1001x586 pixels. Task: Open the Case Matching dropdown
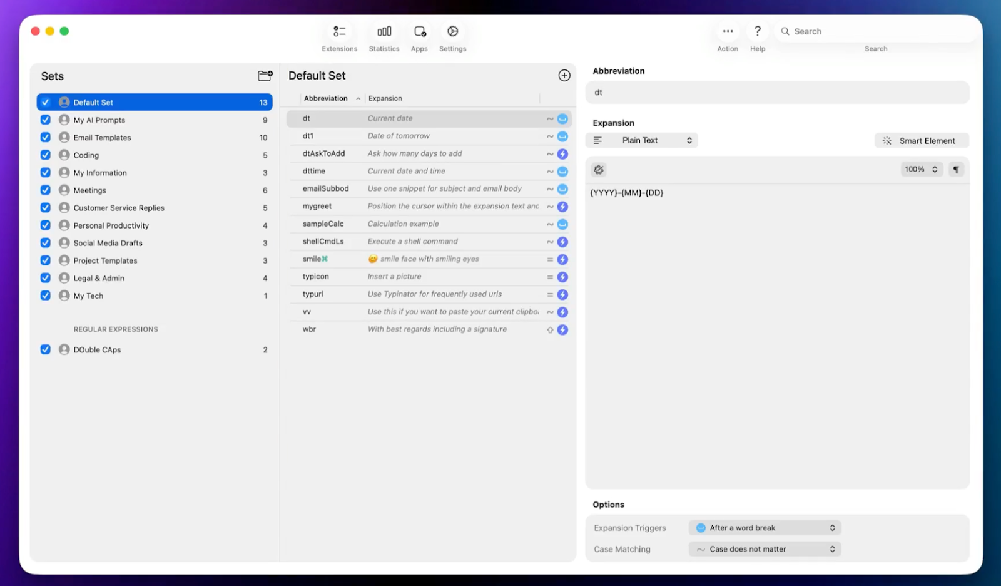point(765,549)
